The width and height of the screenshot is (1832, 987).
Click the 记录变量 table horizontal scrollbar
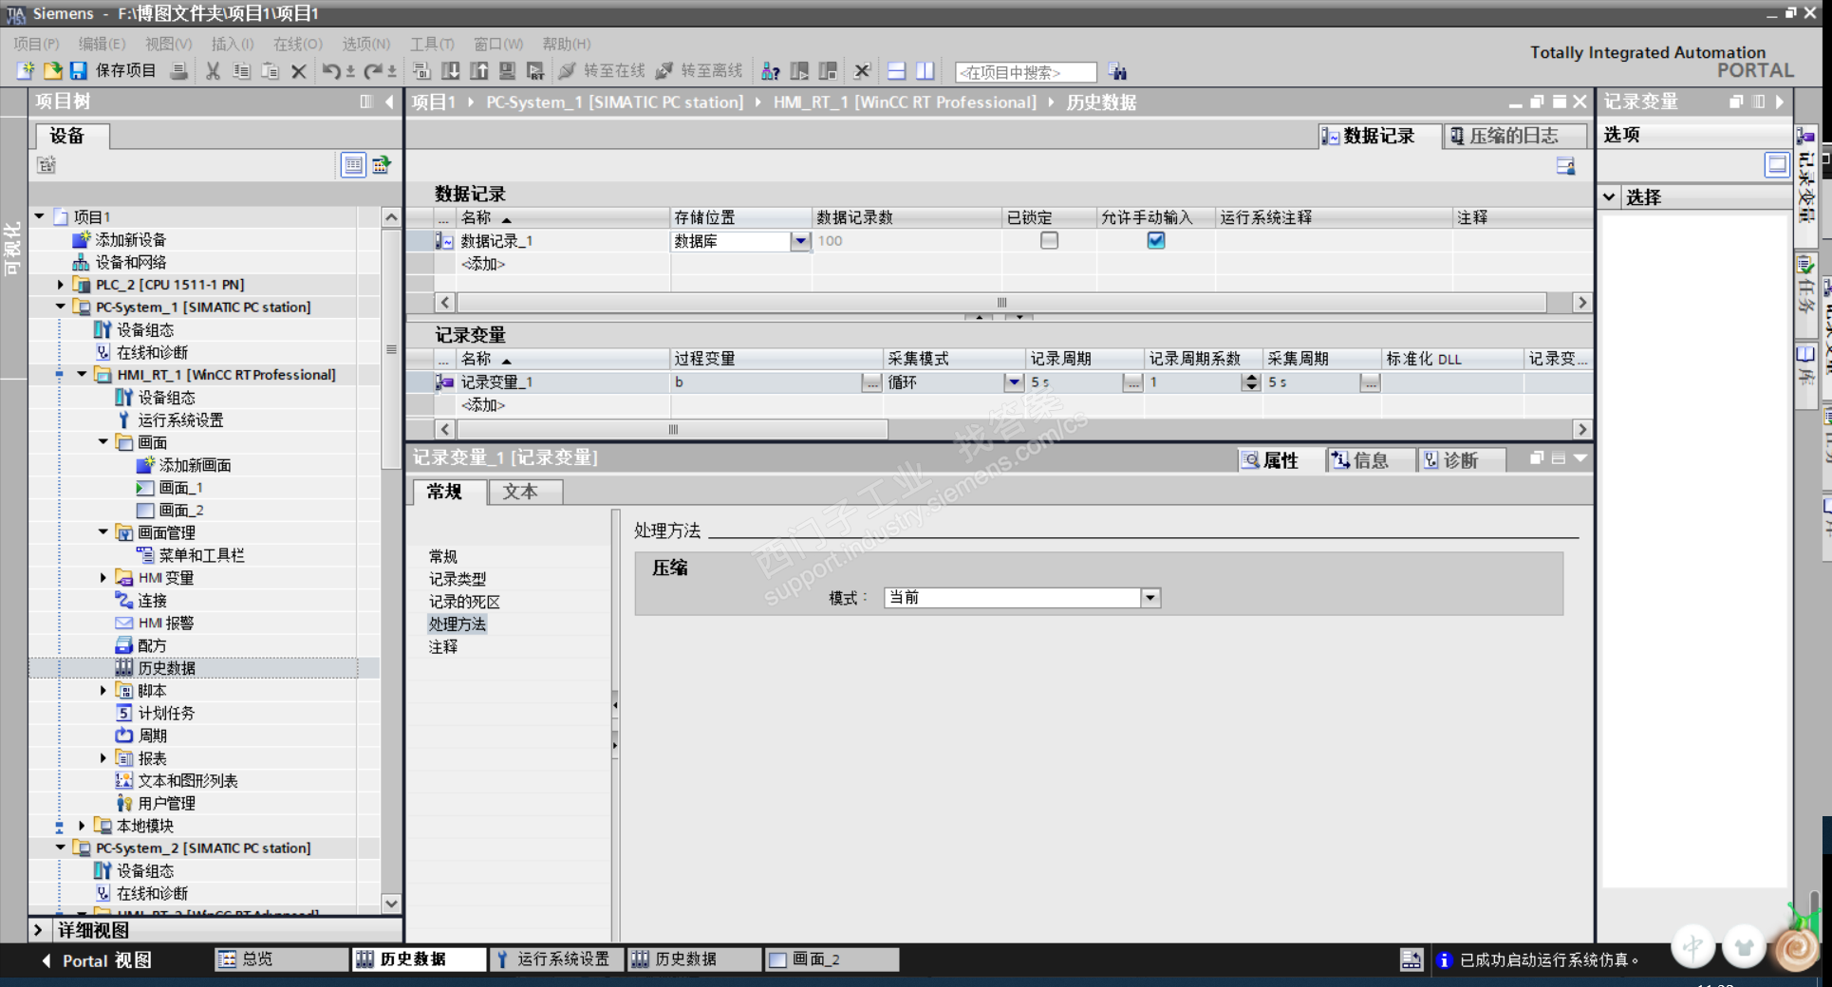point(673,430)
